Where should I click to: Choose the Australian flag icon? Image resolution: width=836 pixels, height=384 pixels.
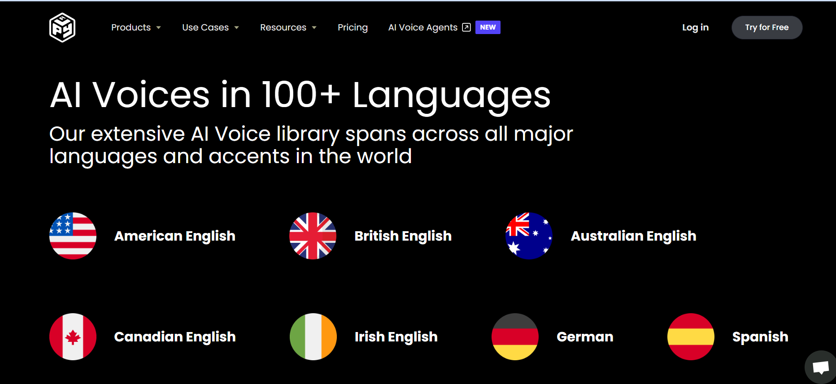529,236
